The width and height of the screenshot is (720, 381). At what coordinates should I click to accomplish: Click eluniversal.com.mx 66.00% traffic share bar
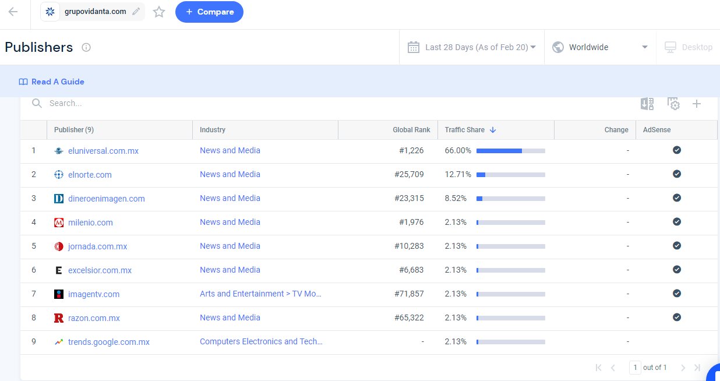click(x=511, y=151)
